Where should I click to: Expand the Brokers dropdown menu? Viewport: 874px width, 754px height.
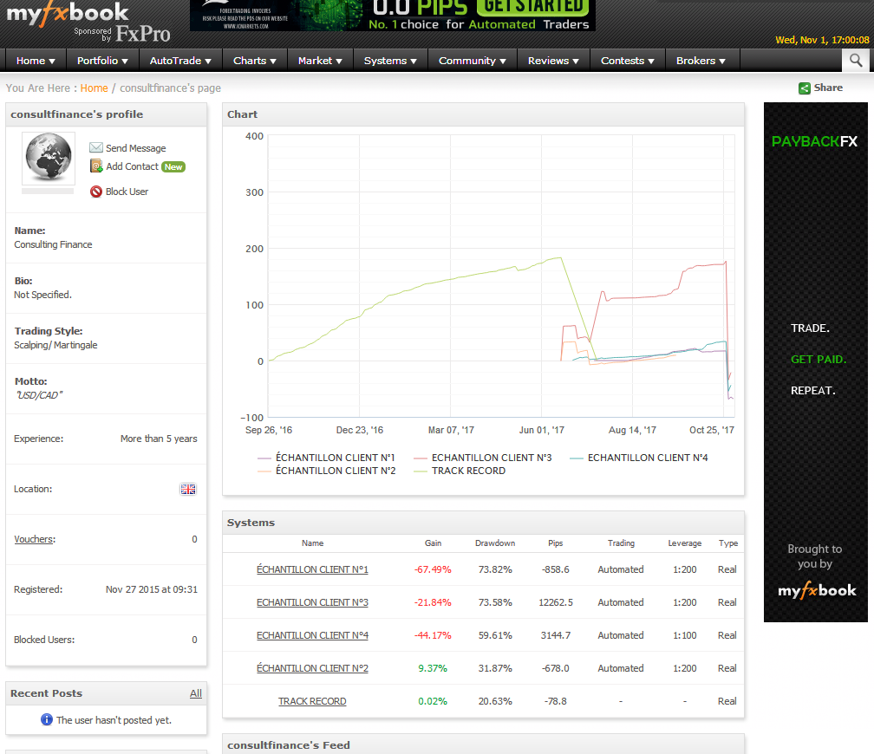tap(702, 61)
